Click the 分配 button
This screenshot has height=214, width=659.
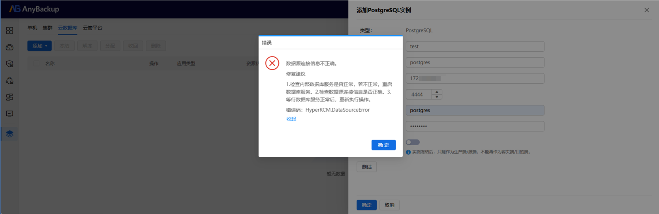[110, 46]
